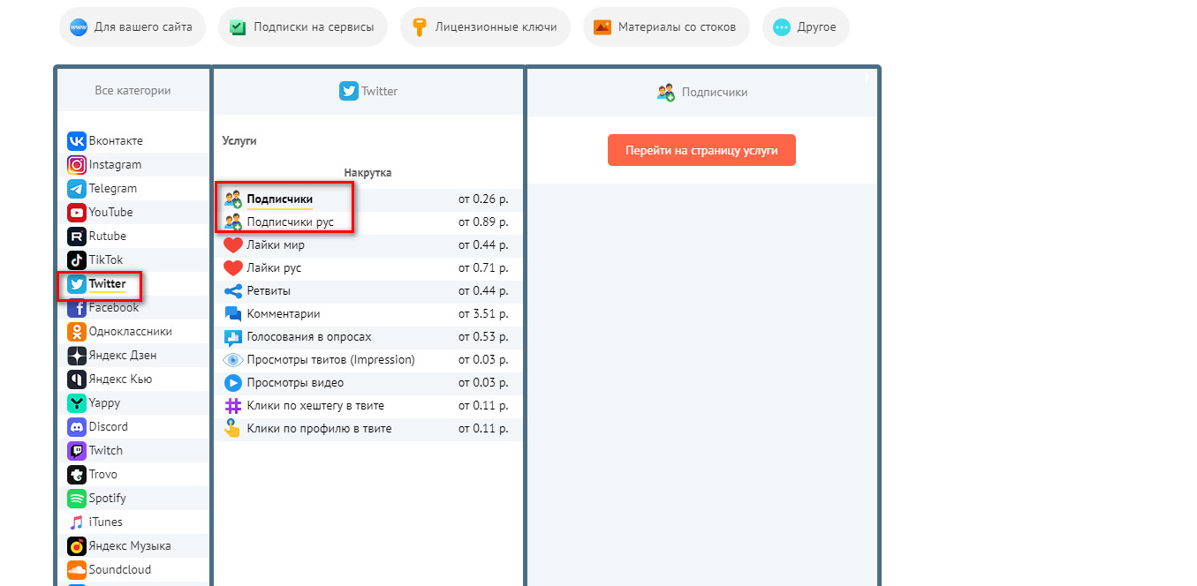Select the Лайки мир service
This screenshot has width=1197, height=586.
click(367, 245)
